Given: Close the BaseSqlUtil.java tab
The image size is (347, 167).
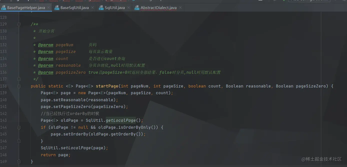Looking at the screenshot, I should (x=92, y=8).
